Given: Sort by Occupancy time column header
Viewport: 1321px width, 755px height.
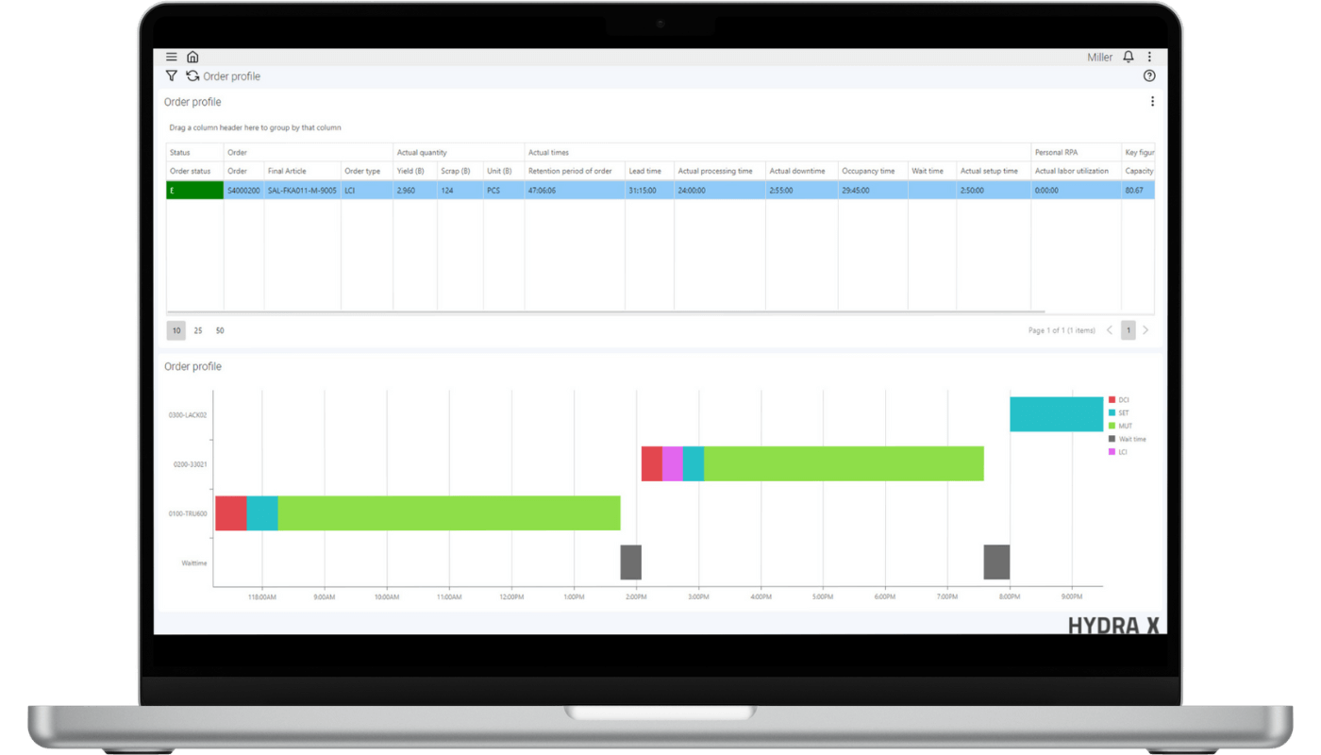Looking at the screenshot, I should pos(873,171).
